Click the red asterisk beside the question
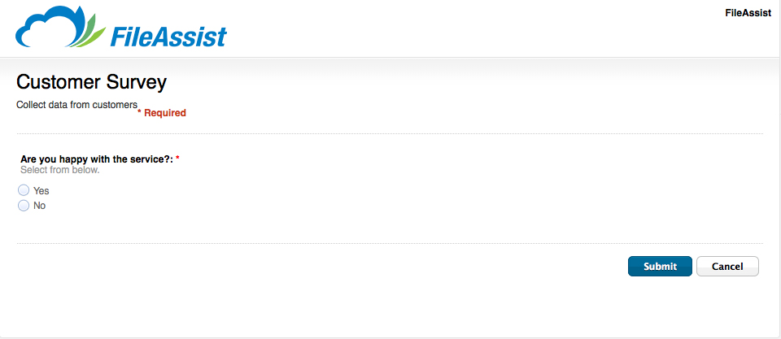 (177, 159)
